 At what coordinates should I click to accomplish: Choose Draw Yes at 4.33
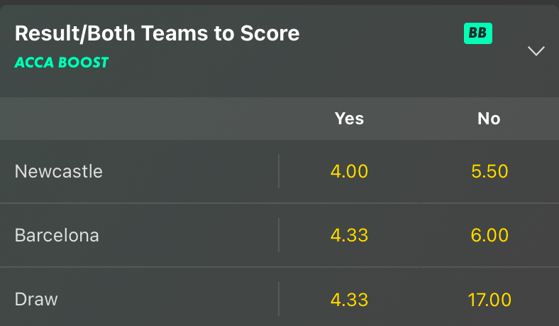(349, 299)
